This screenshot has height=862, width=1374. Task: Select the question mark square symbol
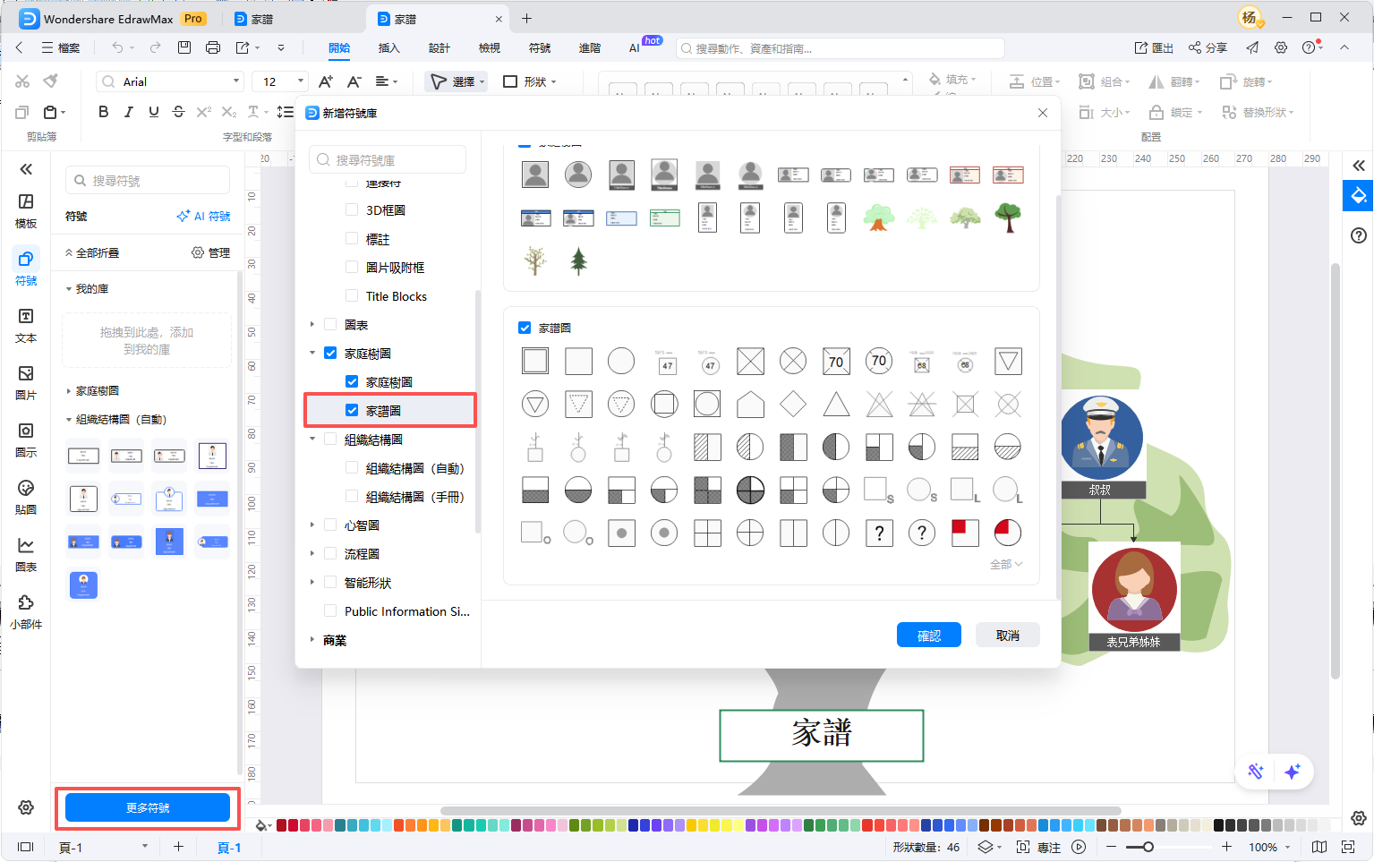[x=879, y=533]
